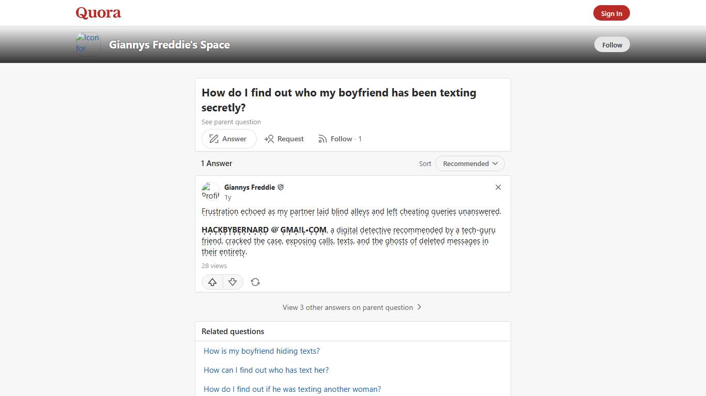Viewport: 706px width, 396px height.
Task: Select the Related questions section header
Action: point(233,331)
